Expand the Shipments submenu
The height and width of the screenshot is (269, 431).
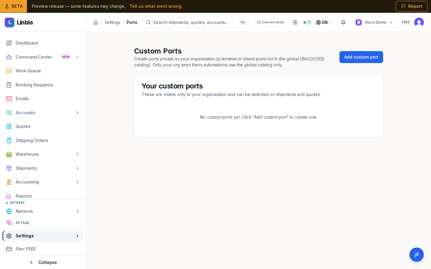click(78, 168)
